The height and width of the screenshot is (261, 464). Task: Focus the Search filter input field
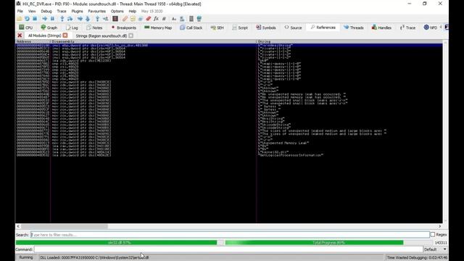(x=230, y=235)
